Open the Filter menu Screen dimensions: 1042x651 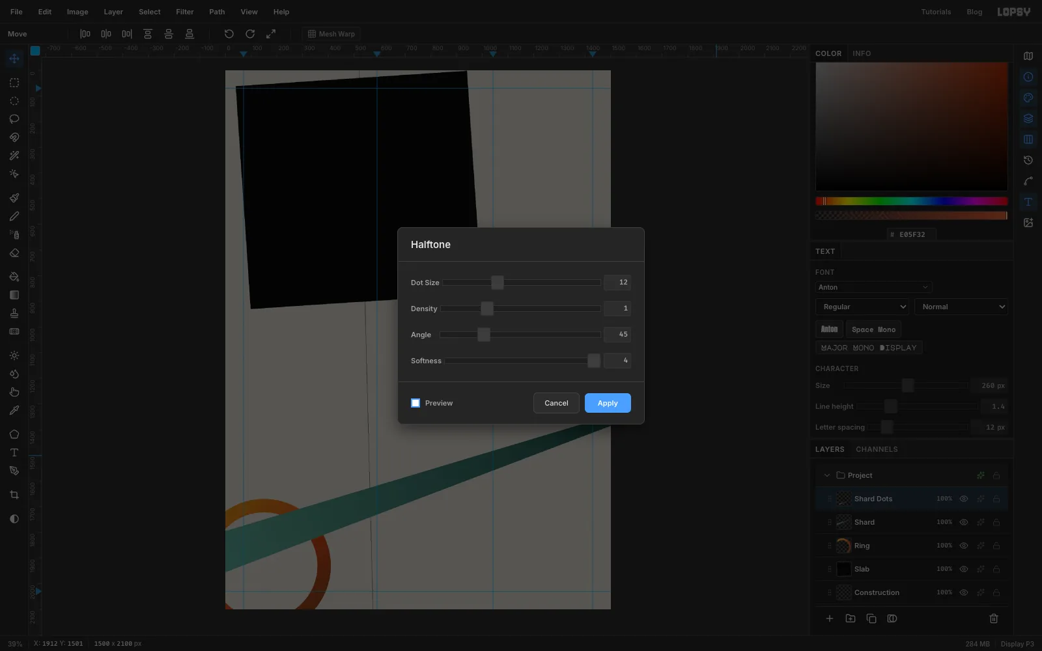(185, 12)
